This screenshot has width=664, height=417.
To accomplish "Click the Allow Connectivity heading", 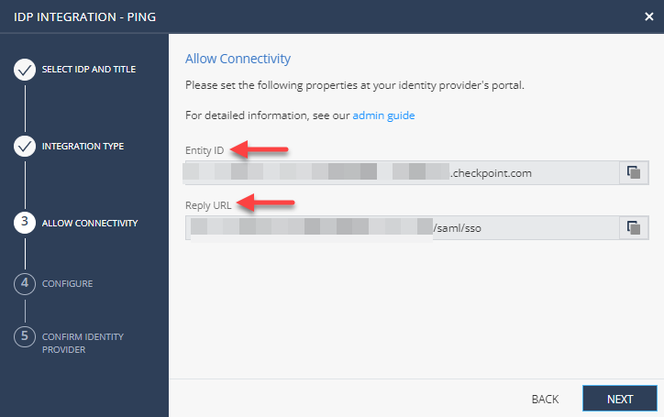I will [238, 59].
